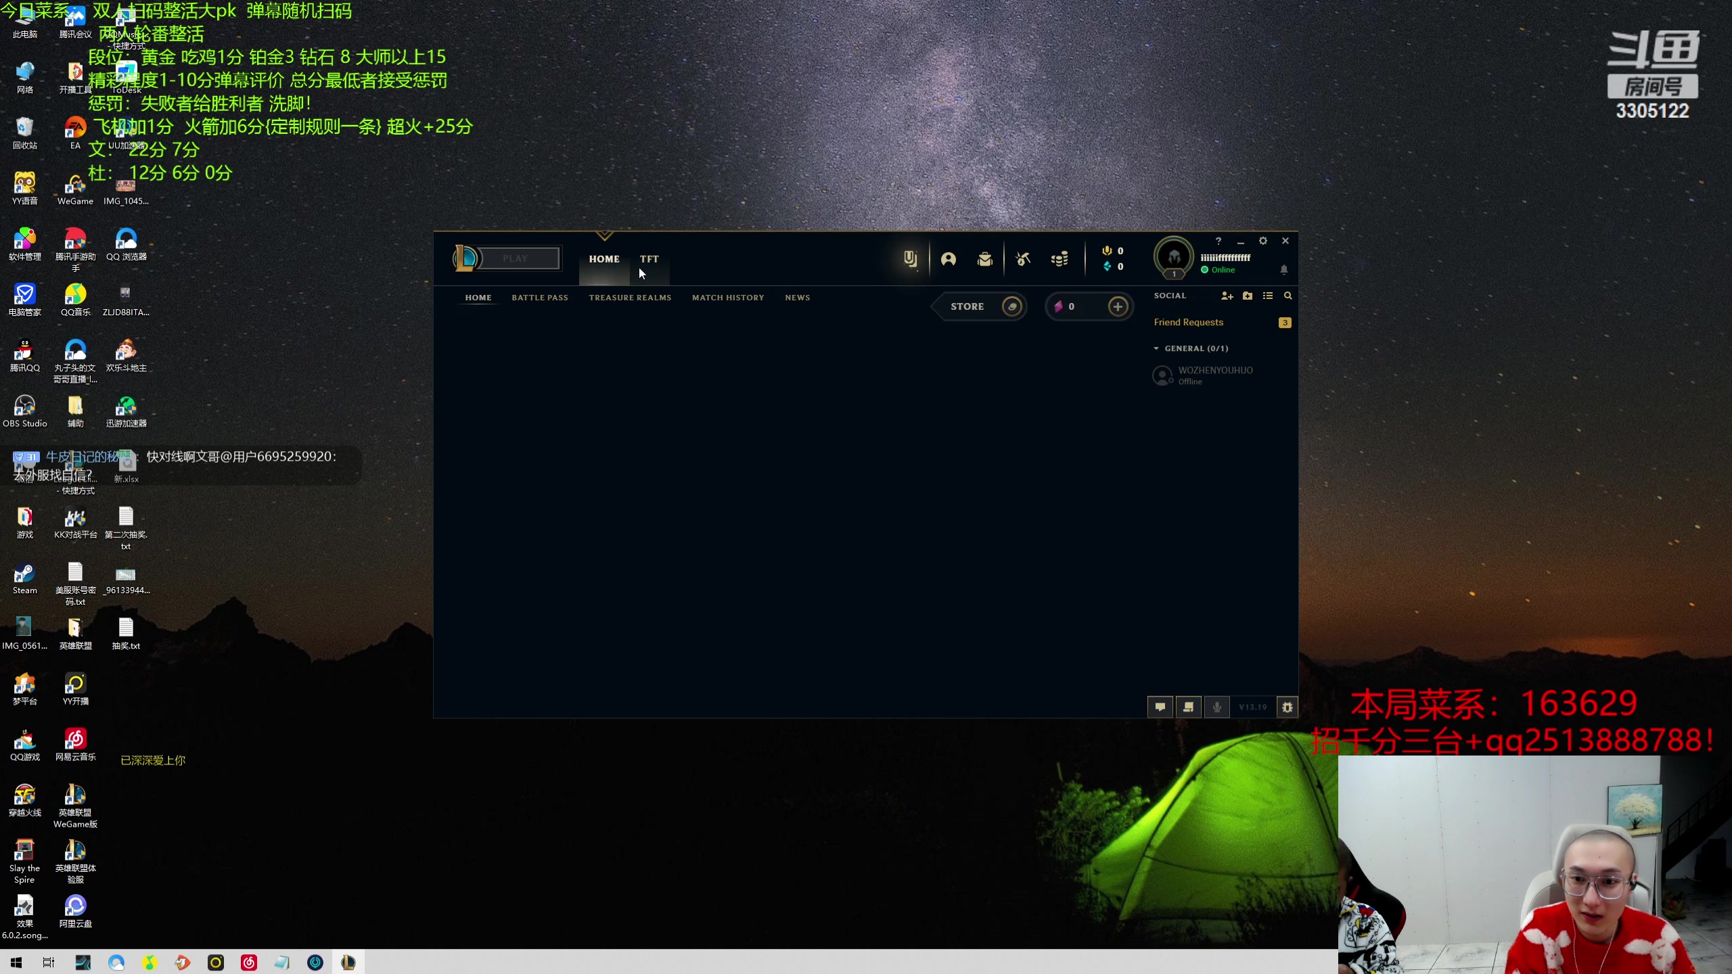Select the OBS Studio desktop icon
The height and width of the screenshot is (974, 1732).
[x=25, y=412]
